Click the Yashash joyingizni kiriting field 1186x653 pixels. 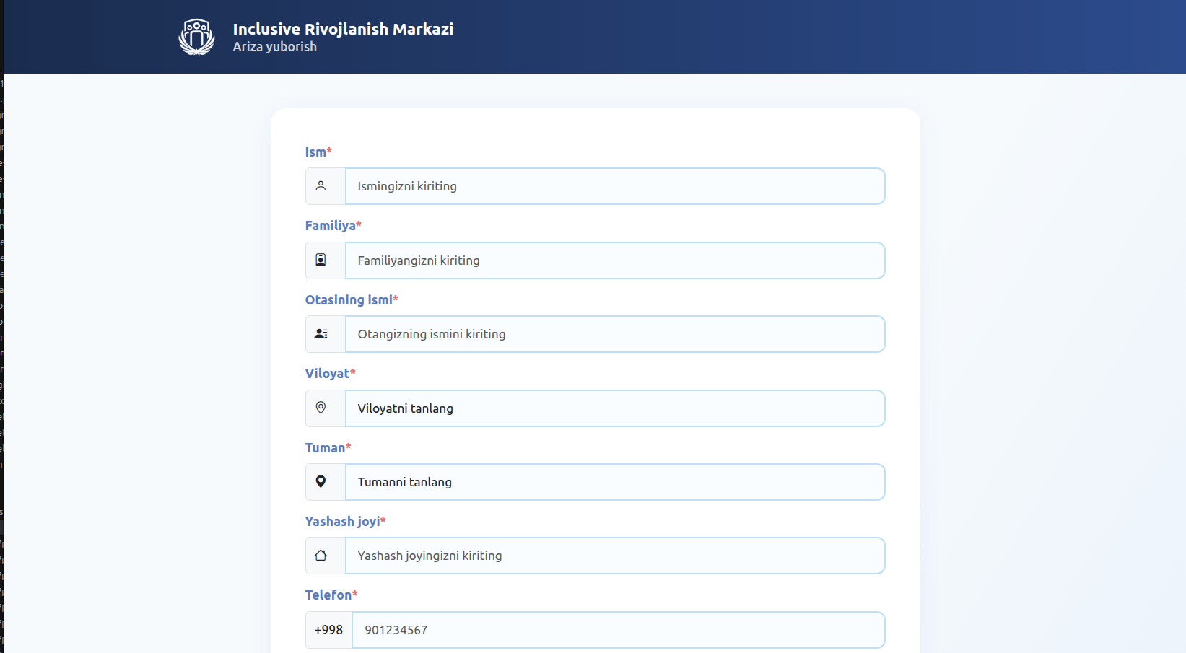coord(616,555)
